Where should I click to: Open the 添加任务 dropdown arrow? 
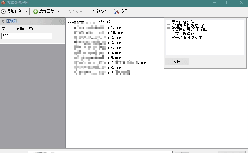[x=26, y=11]
